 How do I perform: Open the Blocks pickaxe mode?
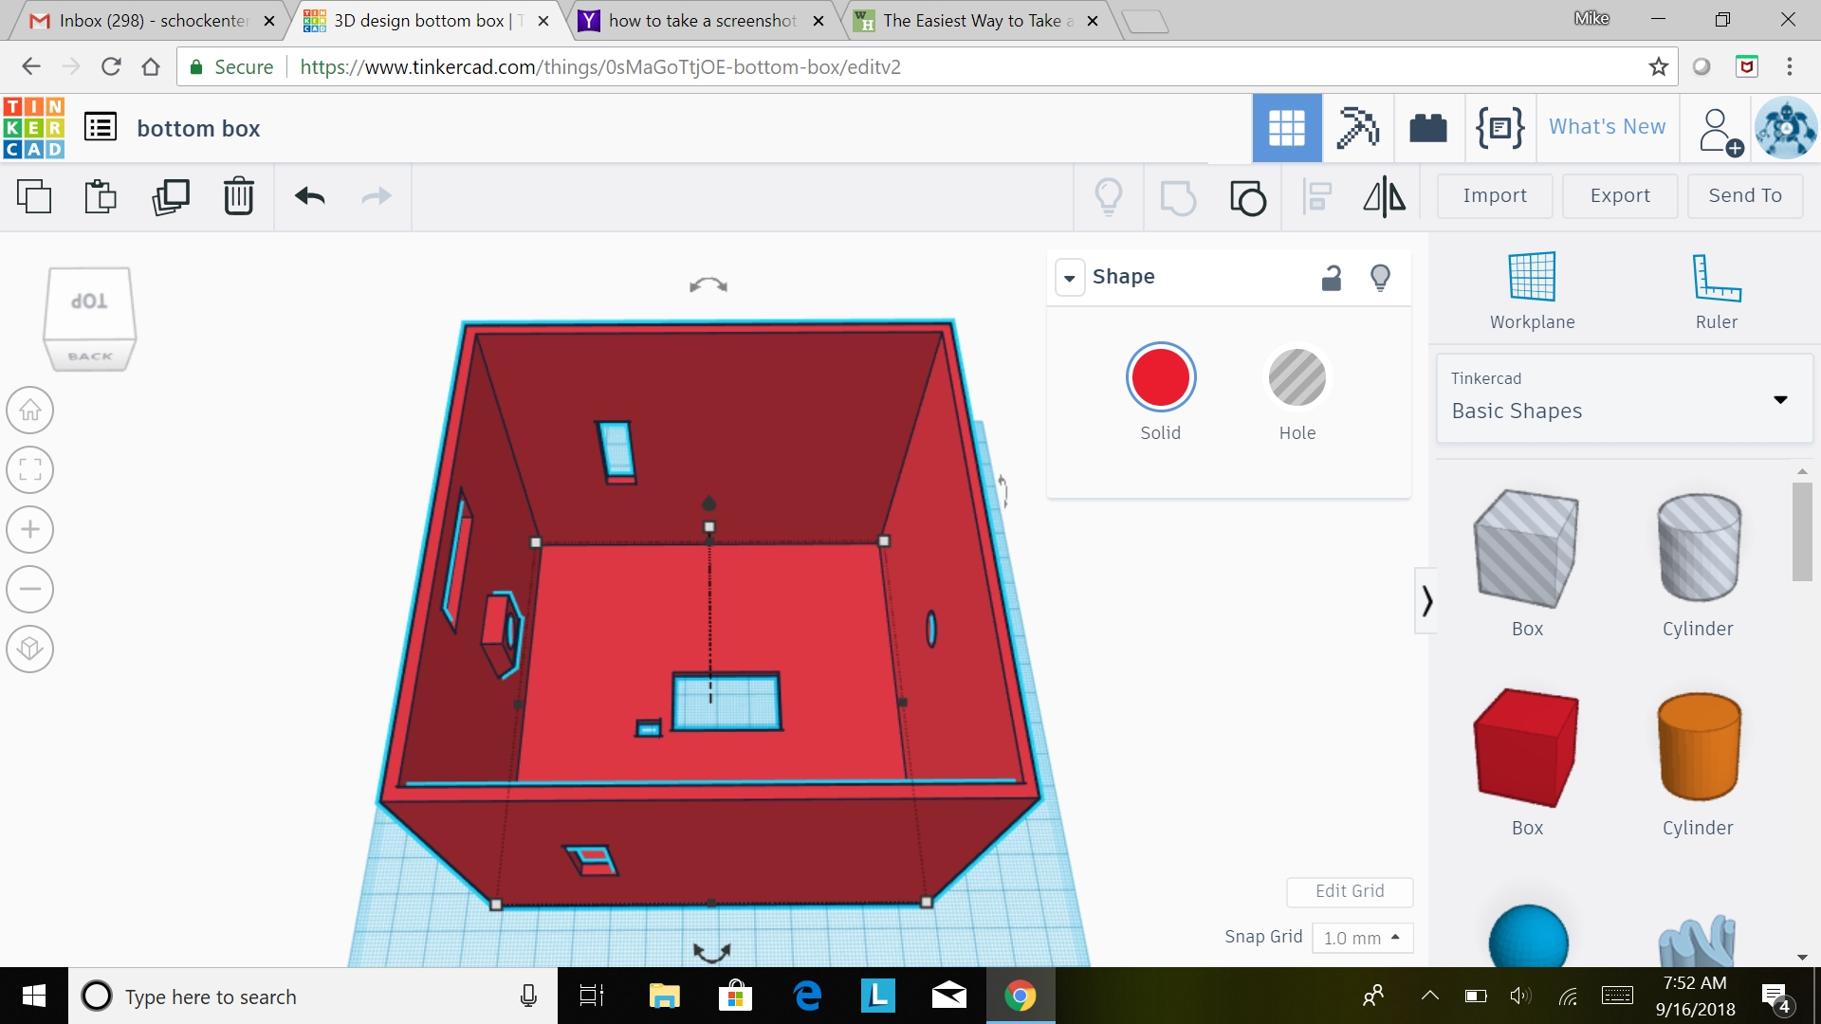[x=1357, y=128]
